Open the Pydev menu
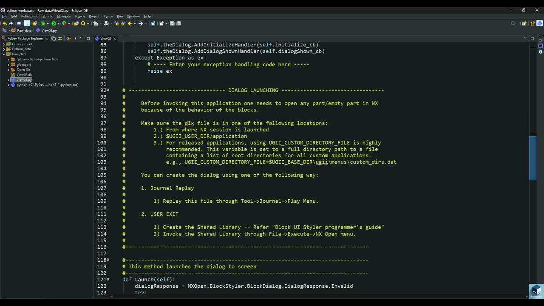544x306 pixels. (x=108, y=16)
